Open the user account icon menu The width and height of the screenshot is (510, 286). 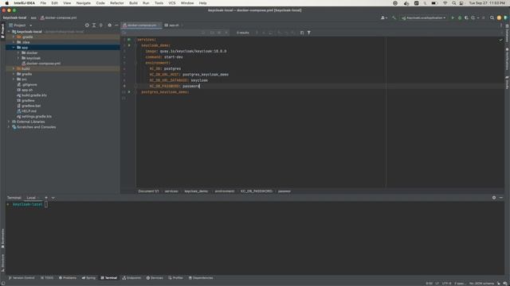click(x=384, y=17)
